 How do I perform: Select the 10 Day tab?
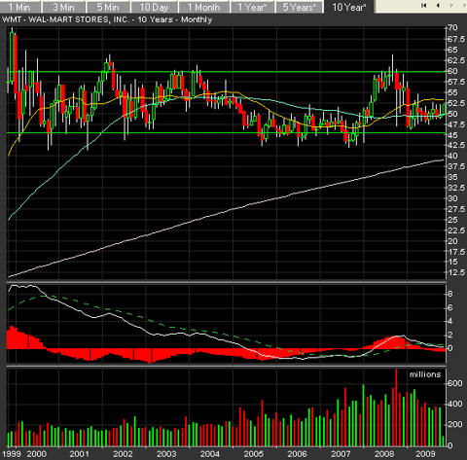(154, 7)
